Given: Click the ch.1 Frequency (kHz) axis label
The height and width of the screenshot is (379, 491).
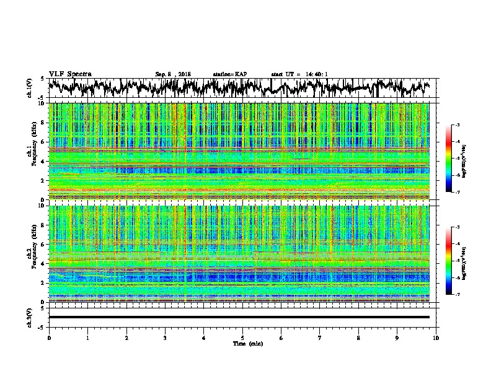Looking at the screenshot, I should [x=34, y=144].
